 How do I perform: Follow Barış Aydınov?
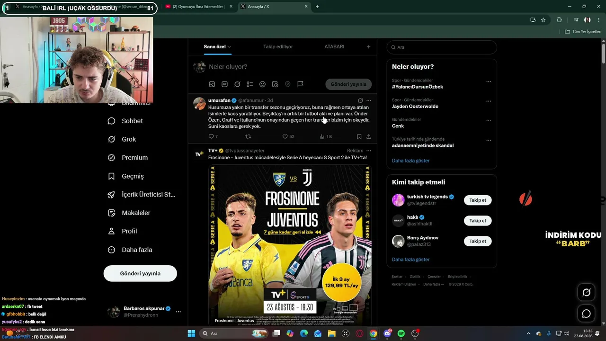point(478,241)
